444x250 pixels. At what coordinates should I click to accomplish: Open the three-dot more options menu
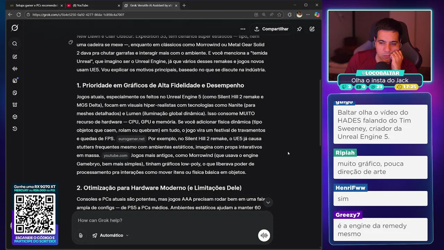[243, 29]
